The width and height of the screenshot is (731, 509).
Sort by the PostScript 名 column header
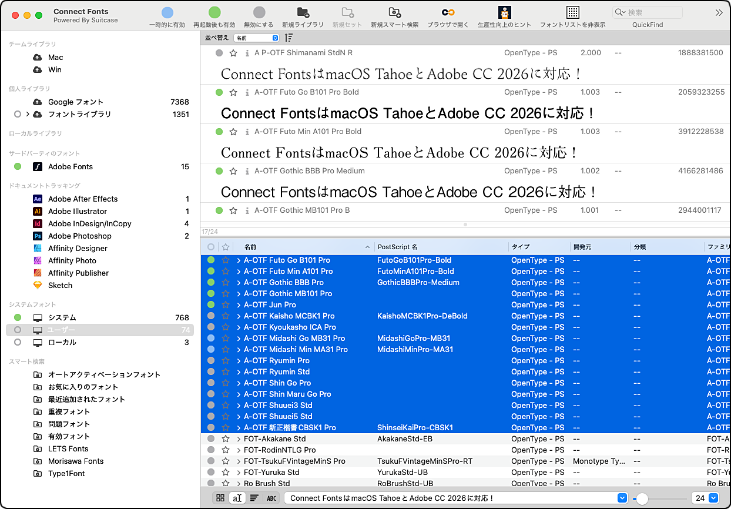point(398,247)
